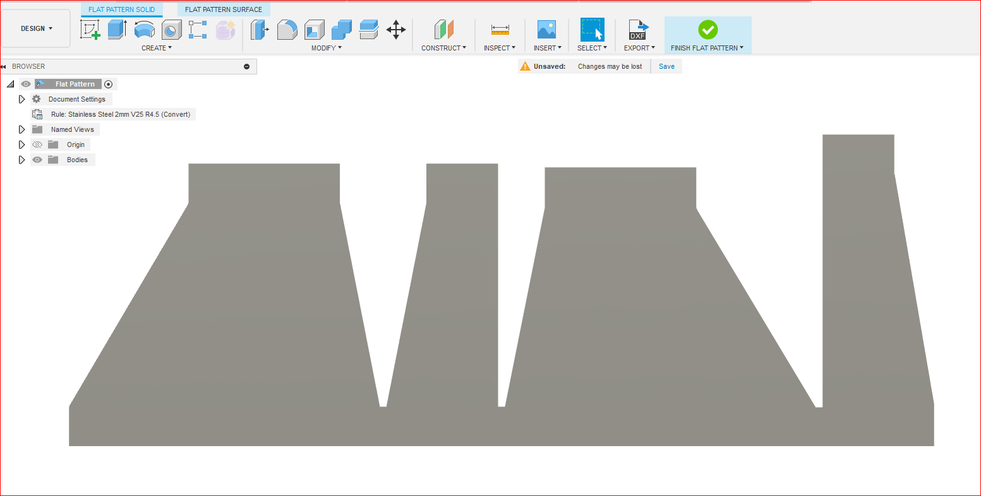Open the Measure tool under Inspect

[x=499, y=29]
